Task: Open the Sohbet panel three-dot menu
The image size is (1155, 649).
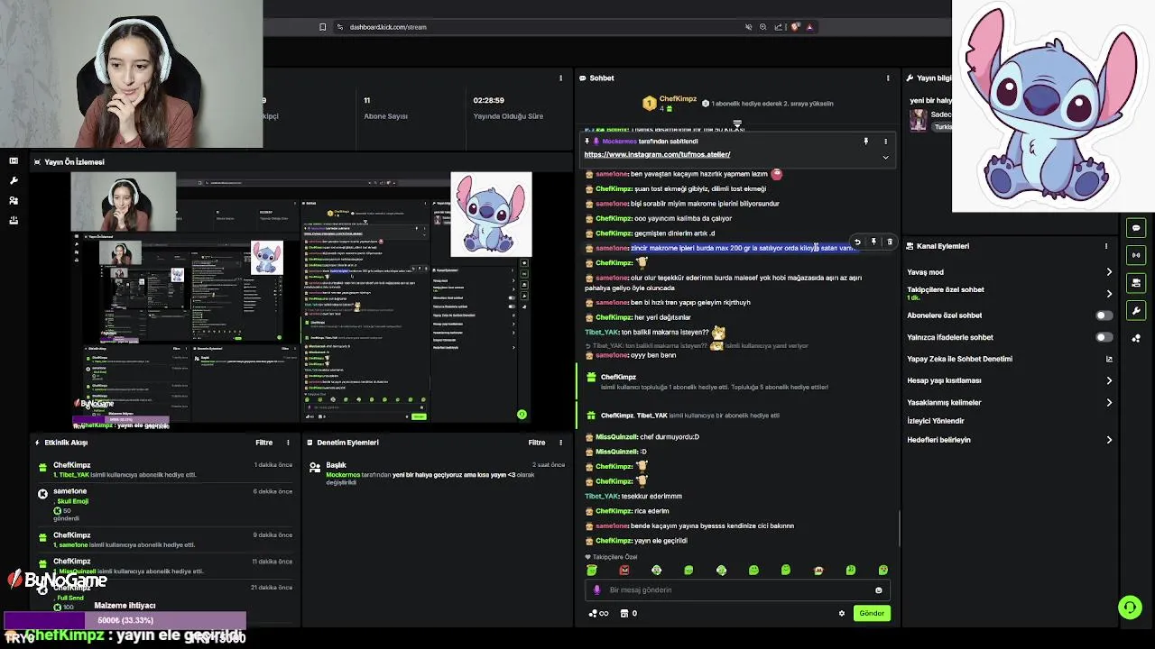Action: coord(888,78)
